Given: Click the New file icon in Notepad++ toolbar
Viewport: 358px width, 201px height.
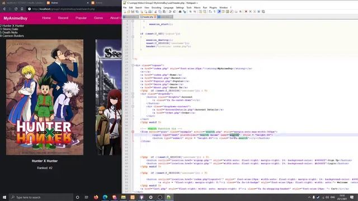Looking at the screenshot, I should pyautogui.click(x=125, y=12).
